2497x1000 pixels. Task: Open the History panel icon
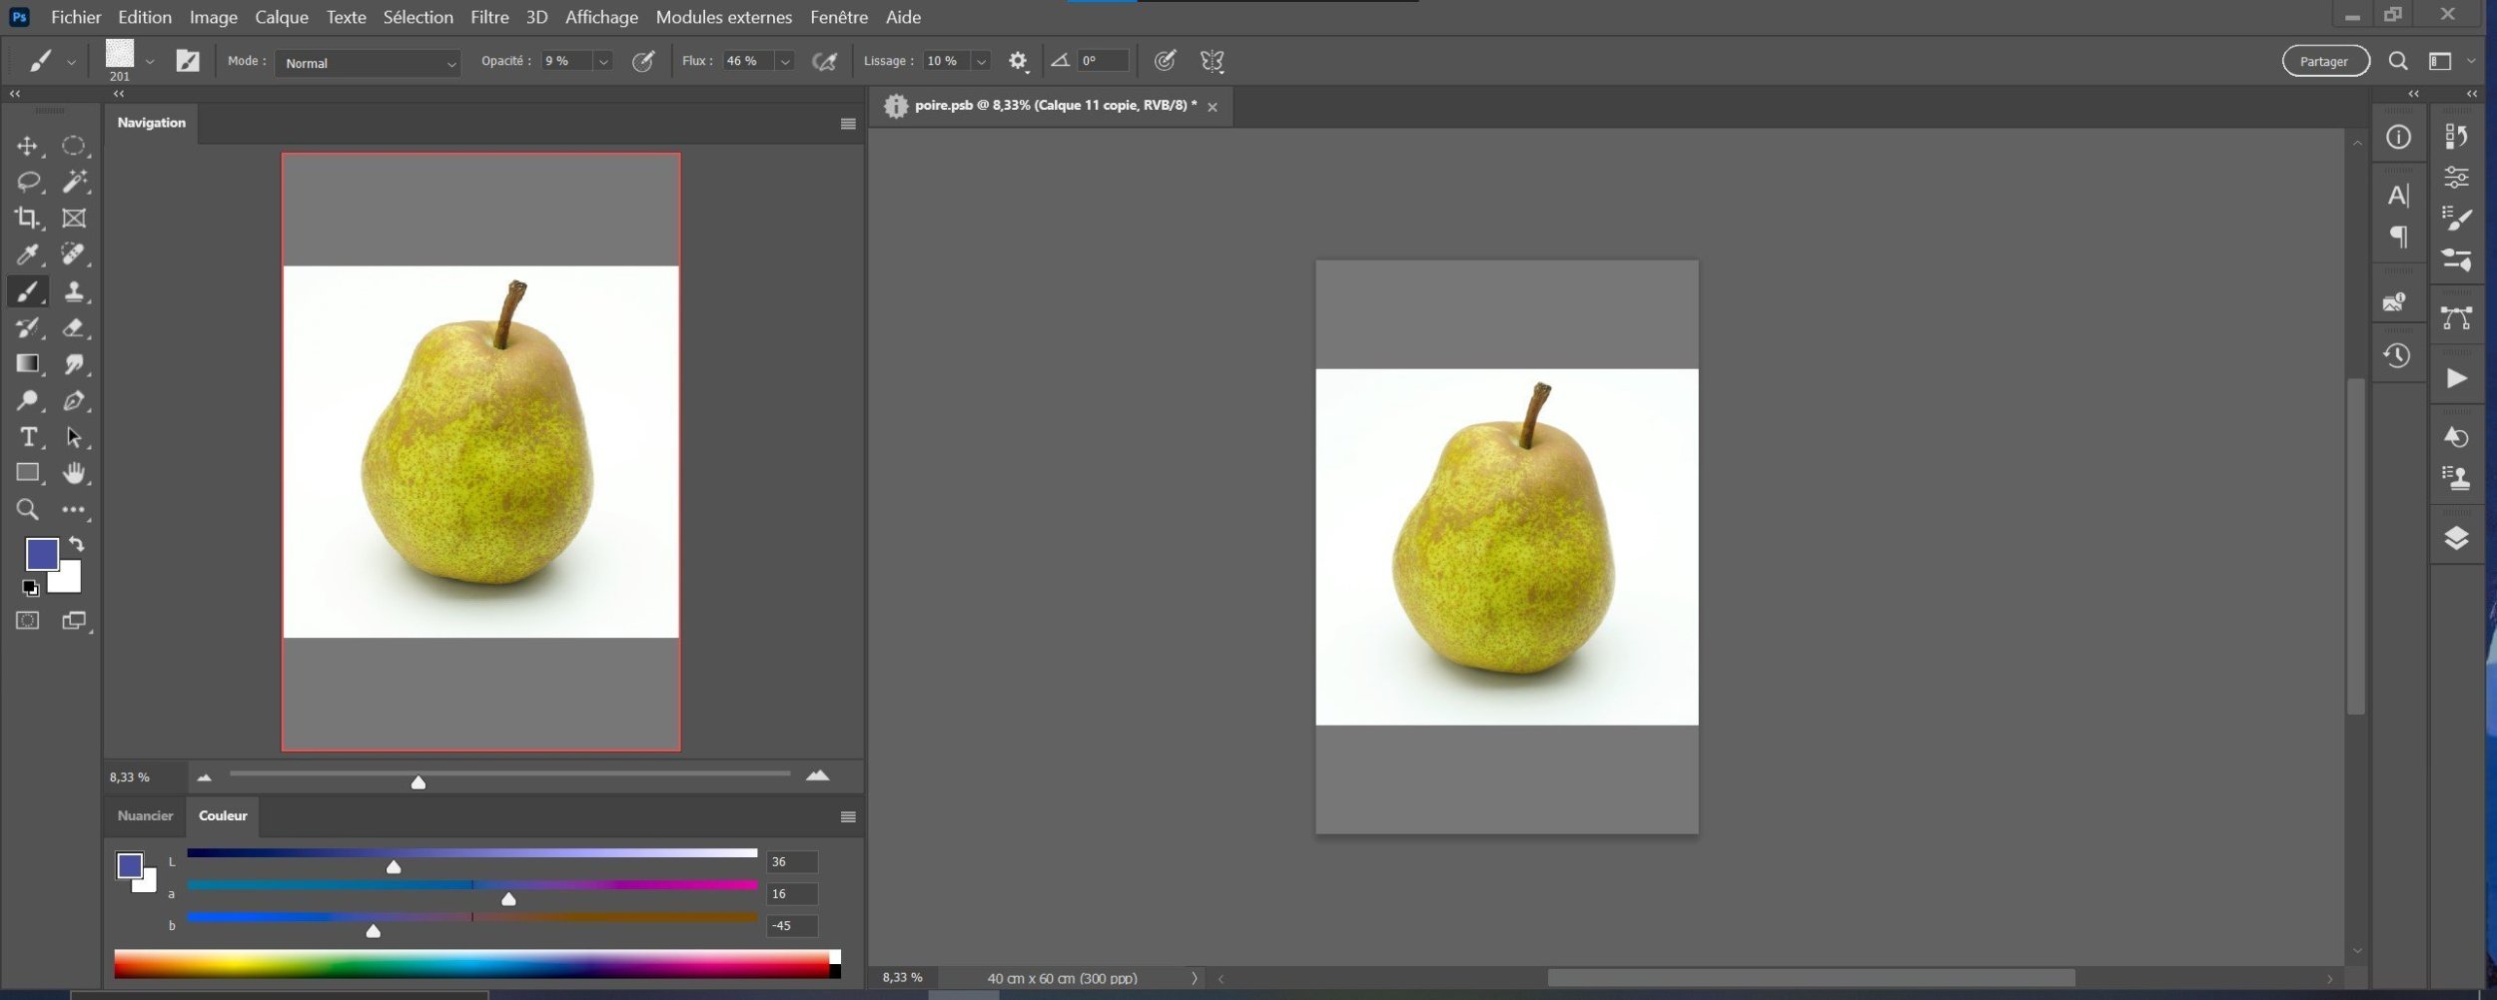(2397, 356)
